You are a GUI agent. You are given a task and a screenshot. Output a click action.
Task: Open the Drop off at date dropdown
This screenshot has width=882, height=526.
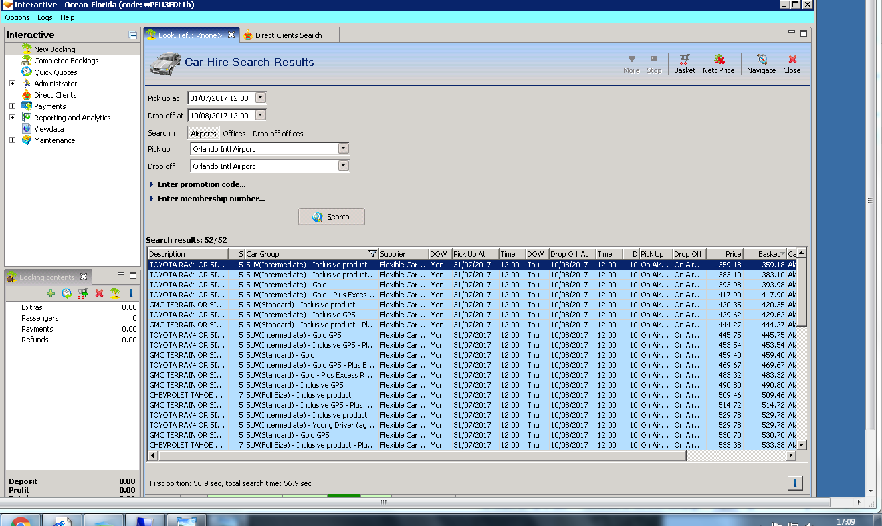261,116
